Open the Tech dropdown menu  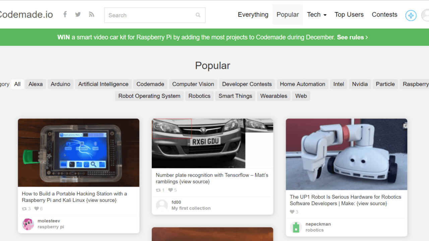point(316,14)
